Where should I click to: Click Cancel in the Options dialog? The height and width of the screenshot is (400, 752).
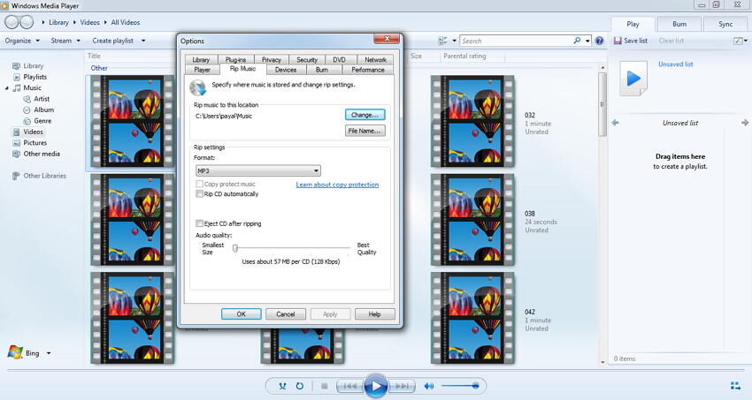point(286,313)
